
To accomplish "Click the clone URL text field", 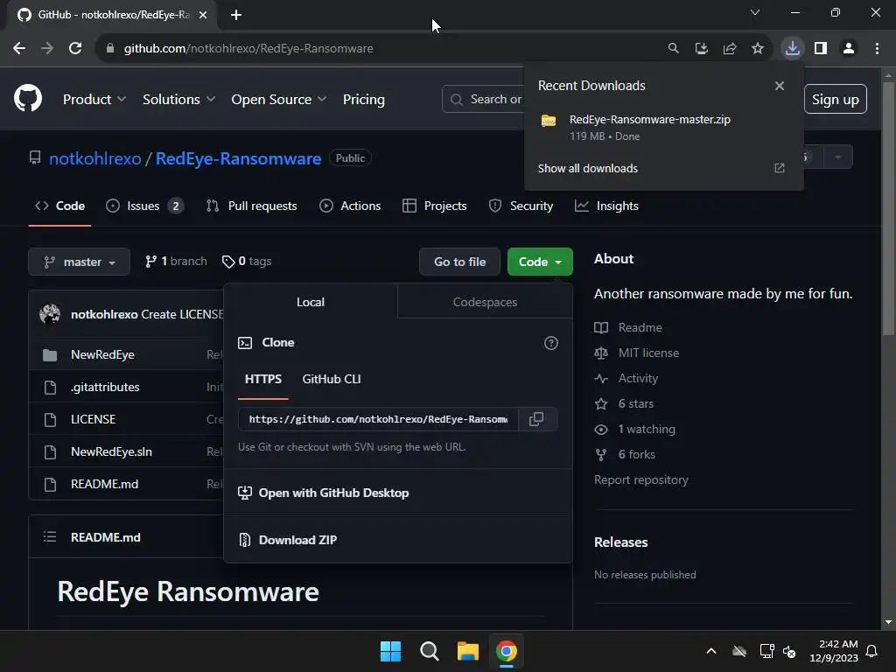I will tap(378, 419).
